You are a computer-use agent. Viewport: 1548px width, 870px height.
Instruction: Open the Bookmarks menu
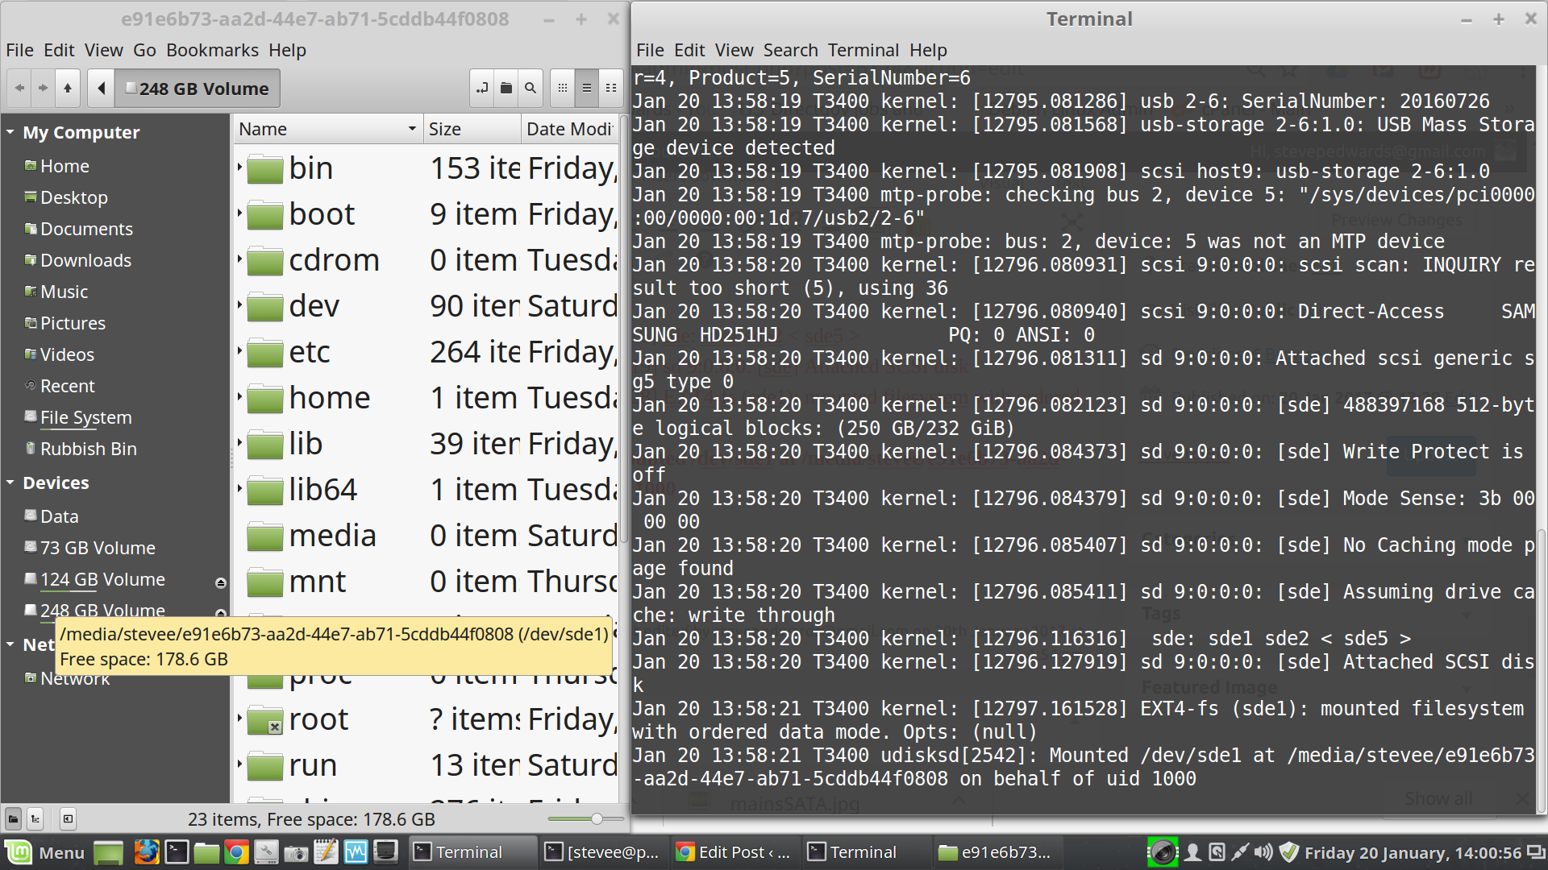(x=212, y=50)
